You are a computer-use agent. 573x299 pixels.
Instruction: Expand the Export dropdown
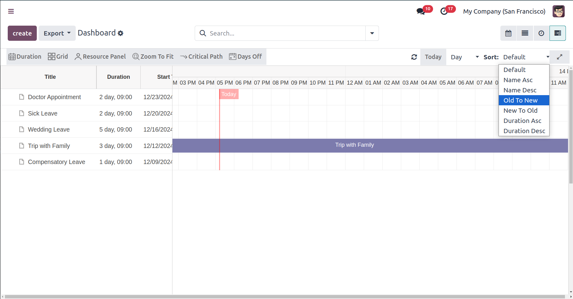point(57,33)
